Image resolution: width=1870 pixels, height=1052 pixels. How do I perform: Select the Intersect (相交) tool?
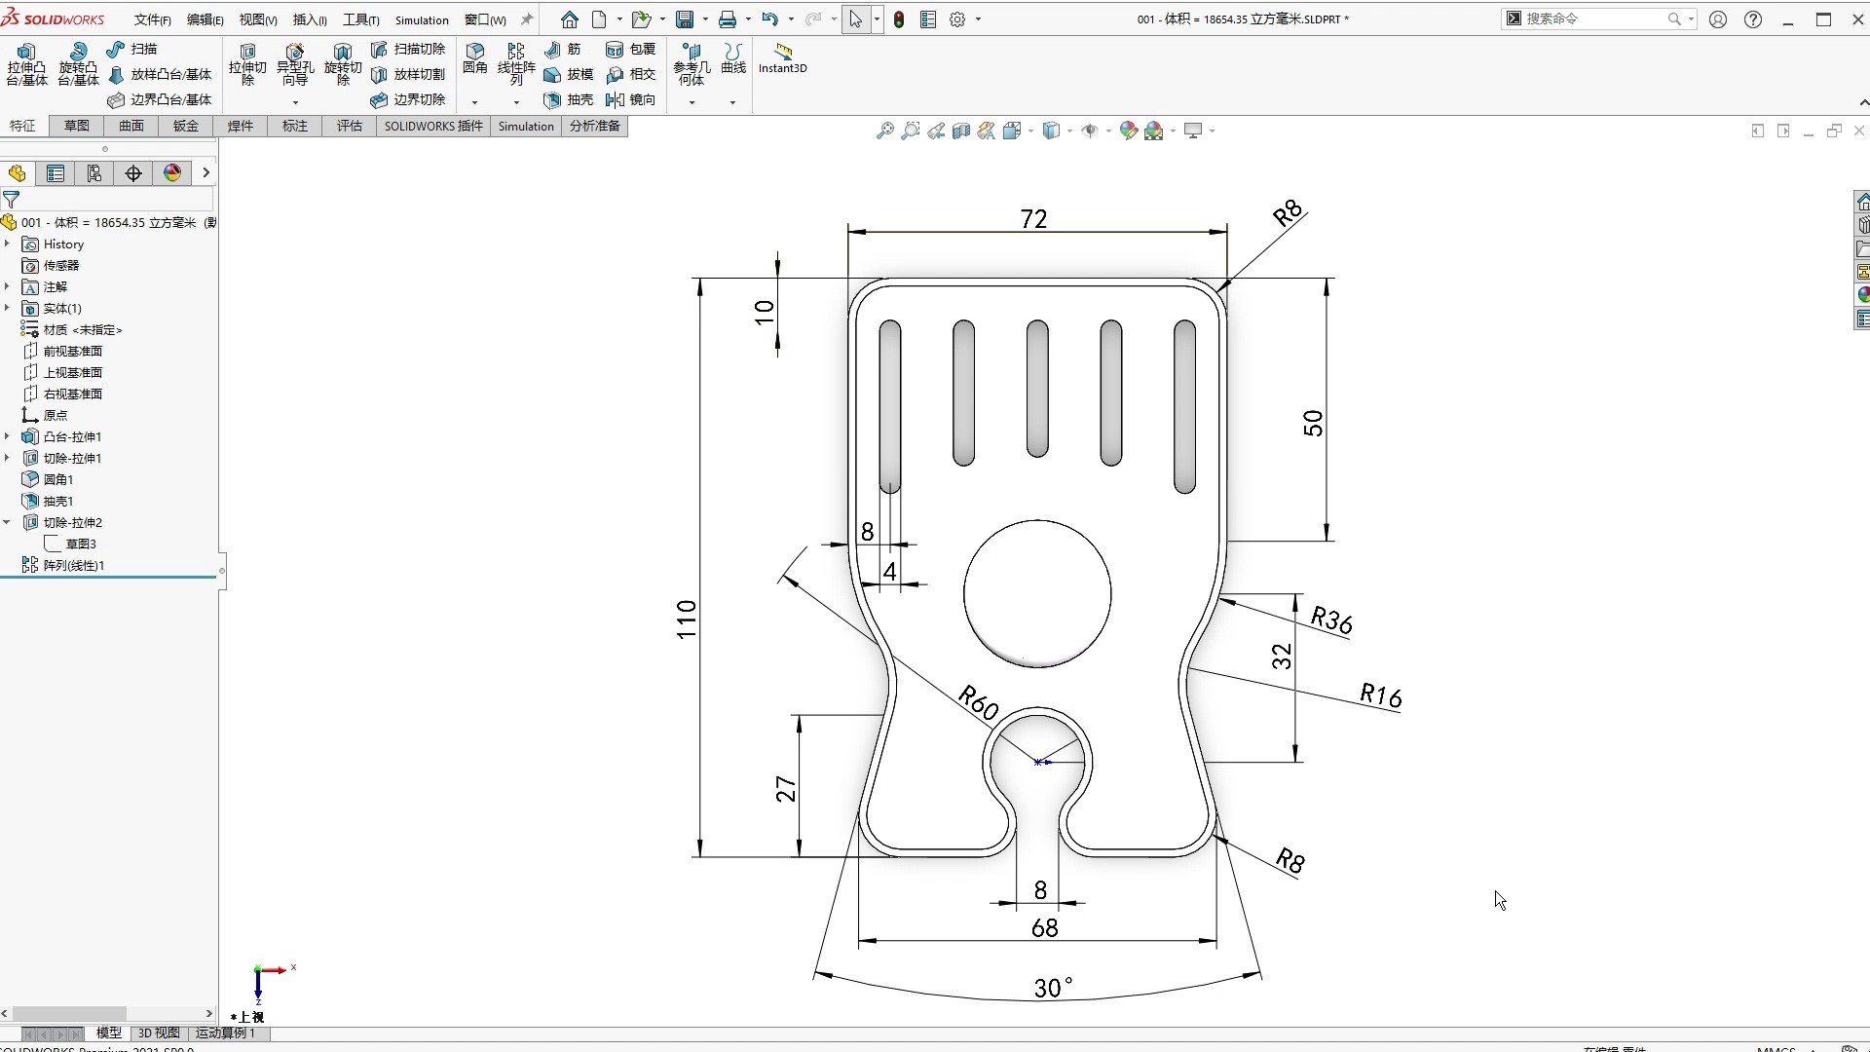[630, 74]
